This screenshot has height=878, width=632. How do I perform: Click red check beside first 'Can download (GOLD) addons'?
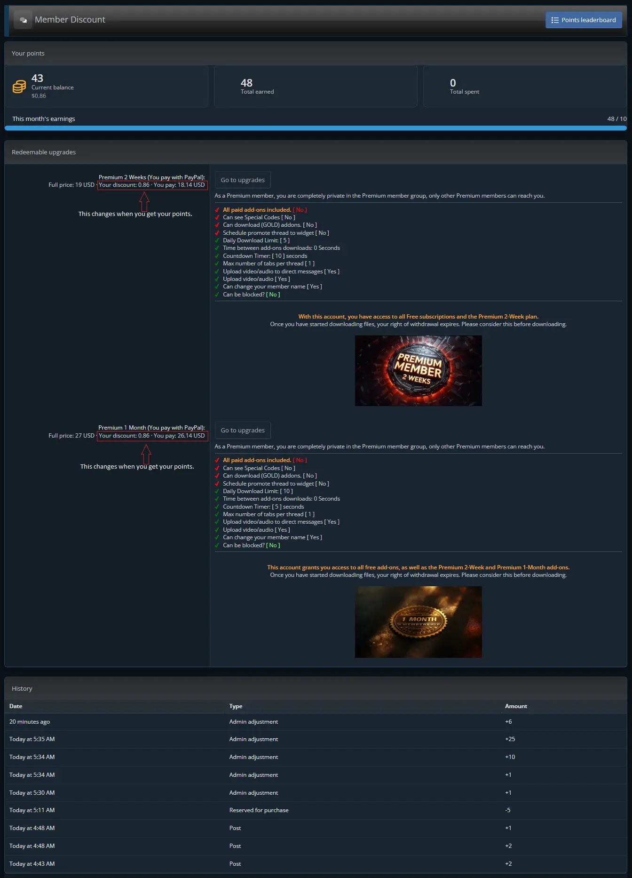pyautogui.click(x=217, y=225)
